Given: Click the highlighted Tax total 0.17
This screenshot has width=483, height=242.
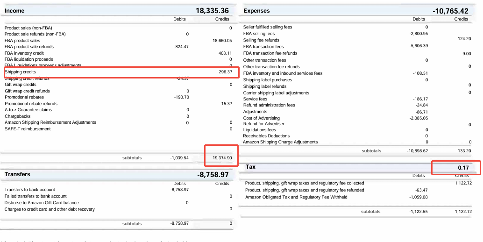Looking at the screenshot, I should [x=464, y=167].
